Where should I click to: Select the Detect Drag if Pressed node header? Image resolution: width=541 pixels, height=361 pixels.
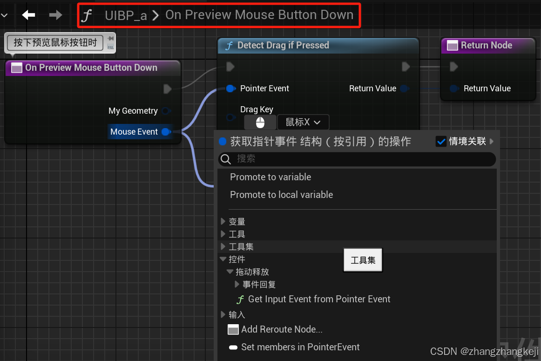tap(318, 45)
